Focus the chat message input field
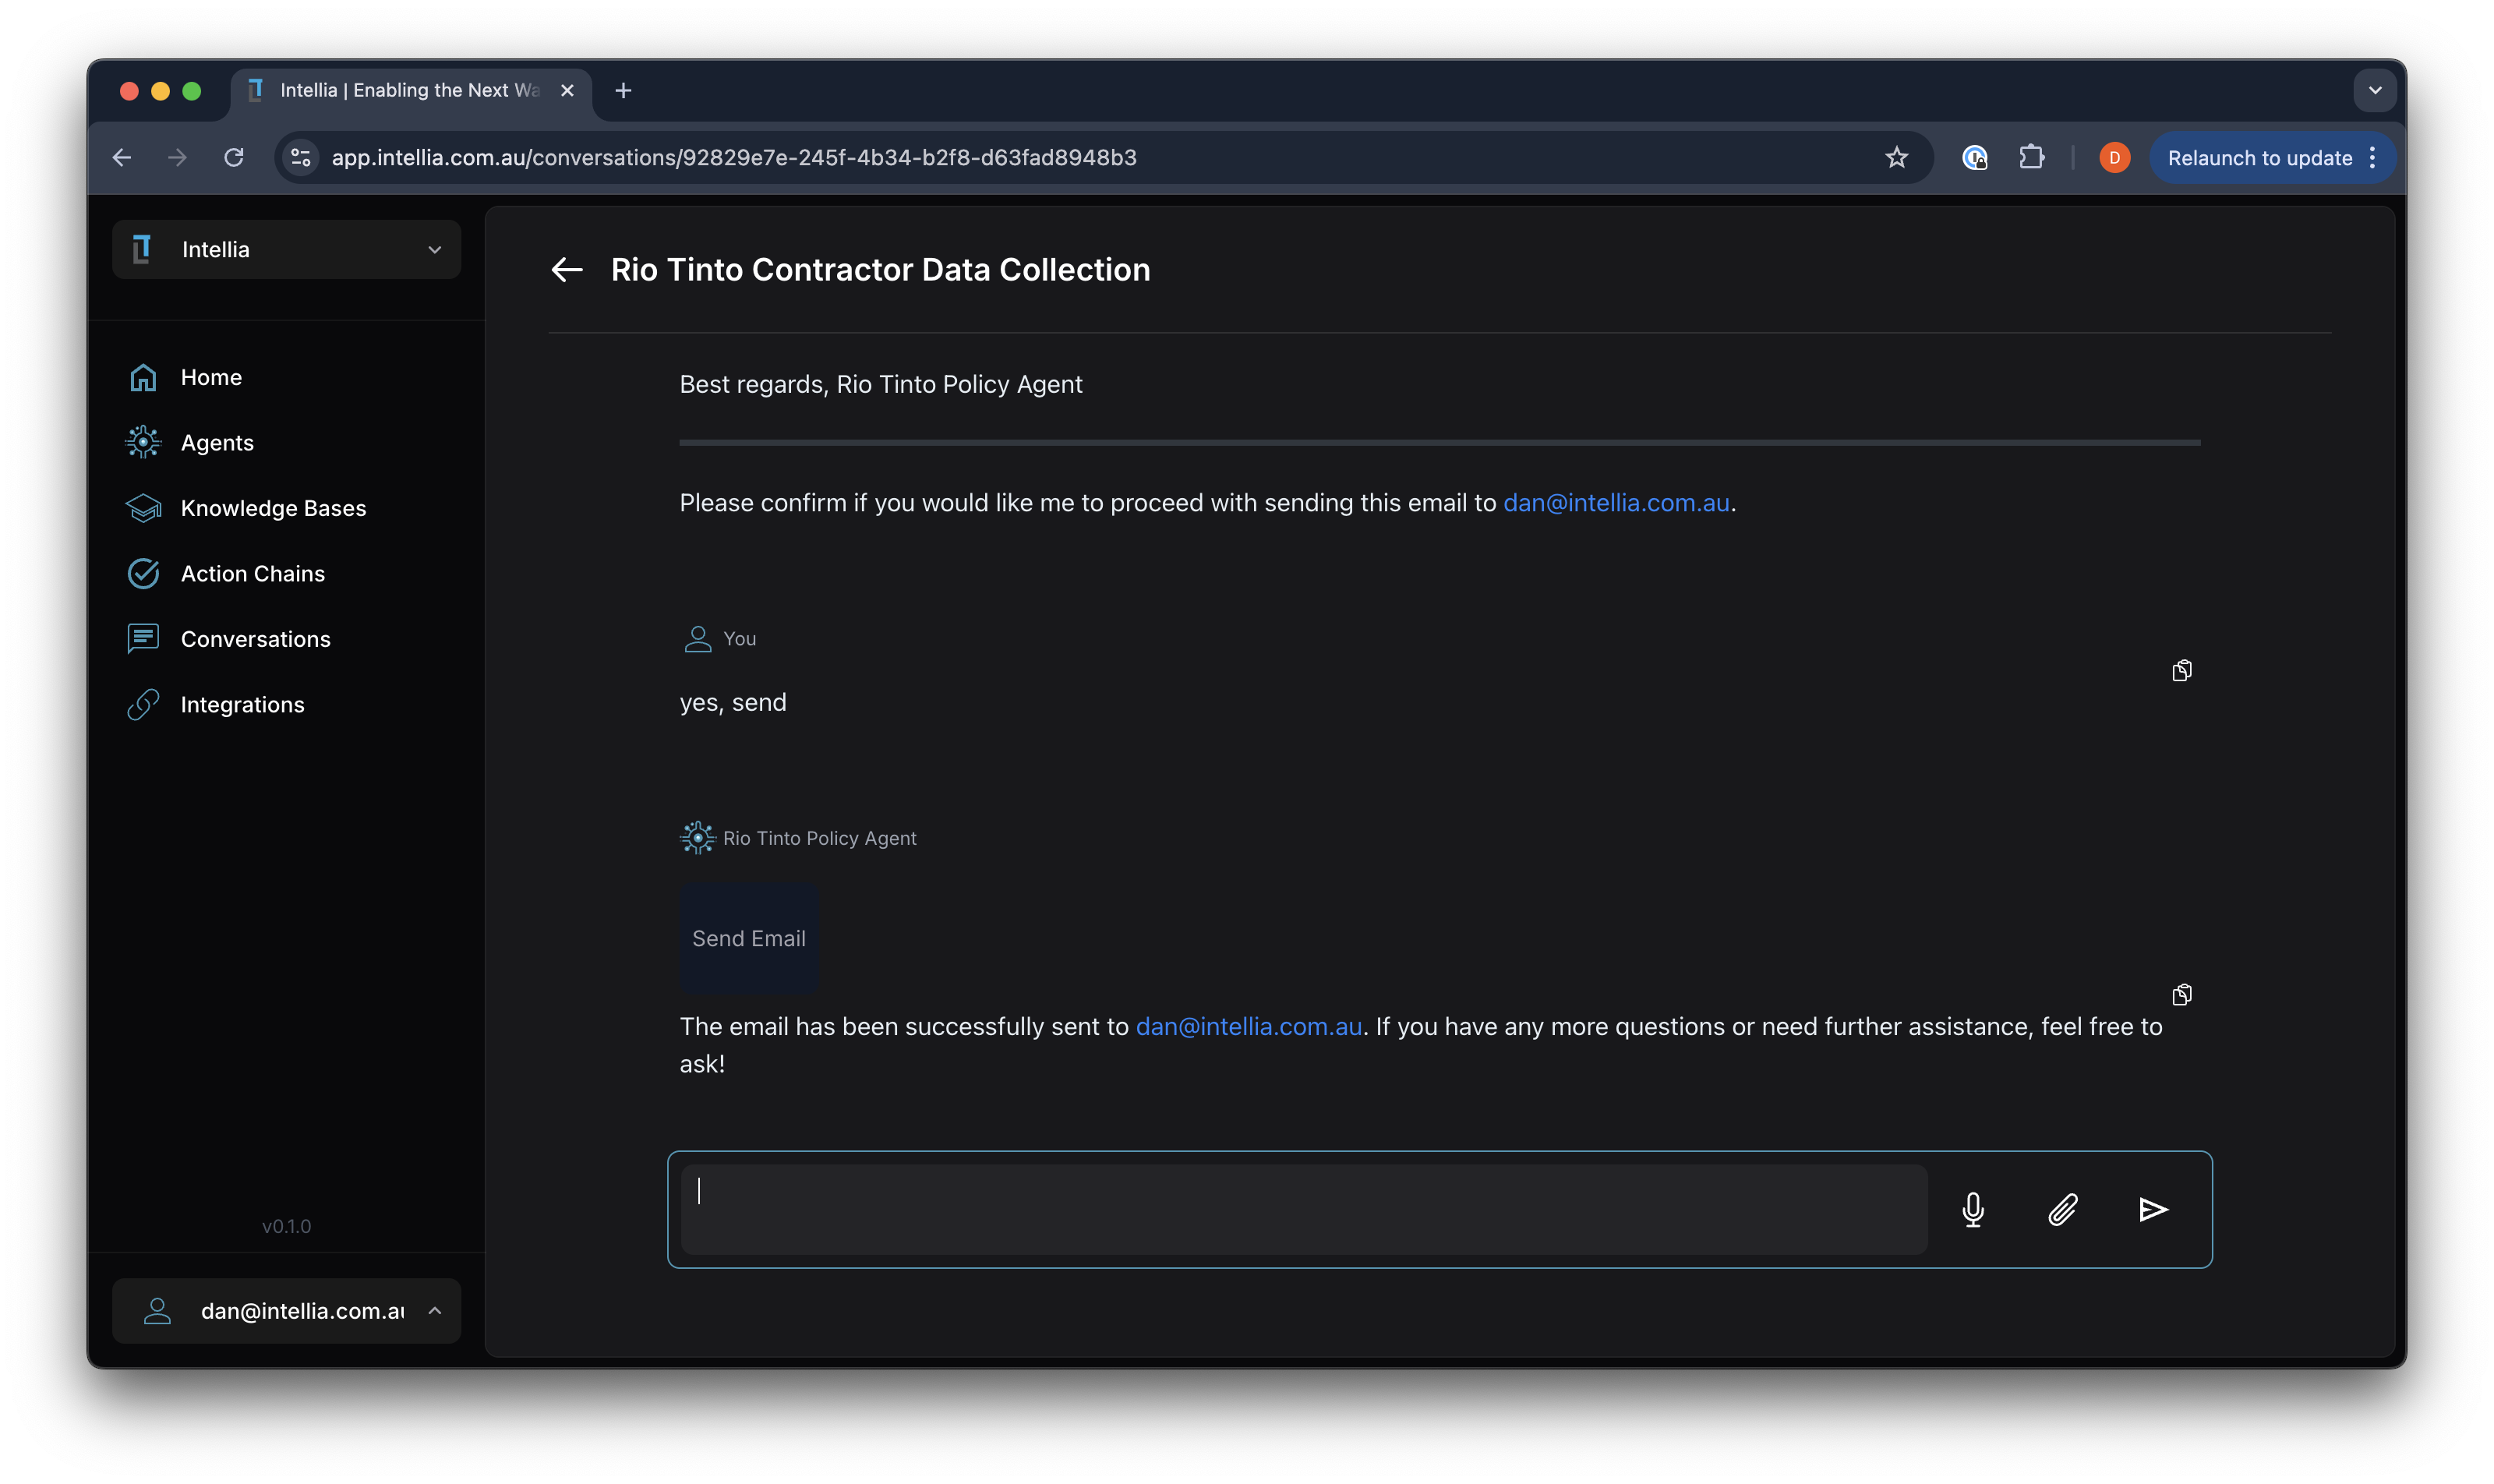 point(1304,1210)
